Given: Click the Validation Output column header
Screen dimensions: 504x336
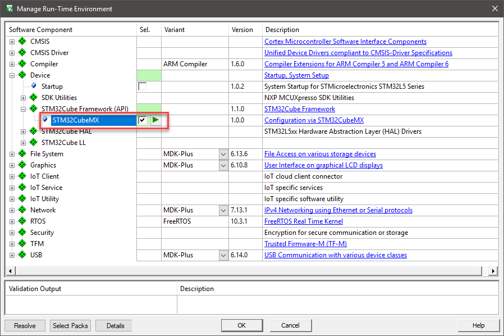Looking at the screenshot, I should coord(91,289).
